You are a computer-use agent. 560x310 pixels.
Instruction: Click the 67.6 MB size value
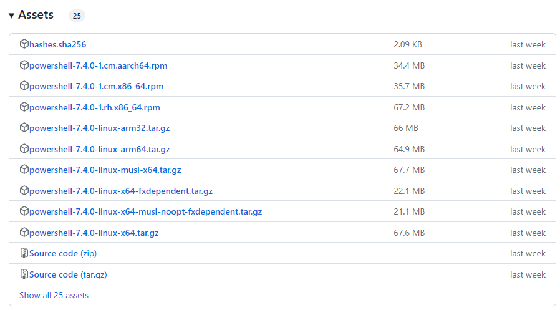409,233
